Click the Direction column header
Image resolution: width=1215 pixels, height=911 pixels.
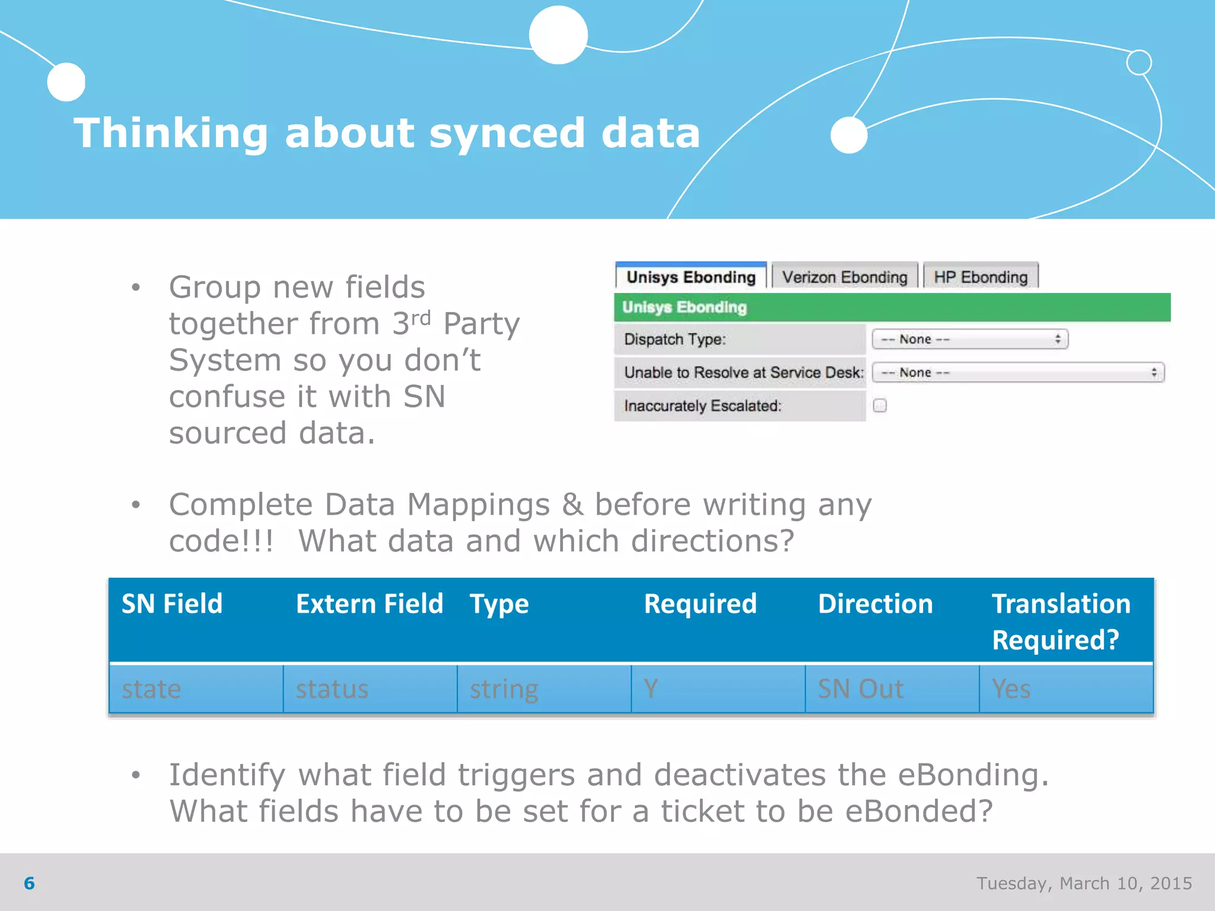(875, 604)
